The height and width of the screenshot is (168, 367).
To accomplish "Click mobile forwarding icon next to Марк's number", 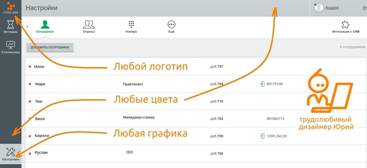I will [262, 84].
